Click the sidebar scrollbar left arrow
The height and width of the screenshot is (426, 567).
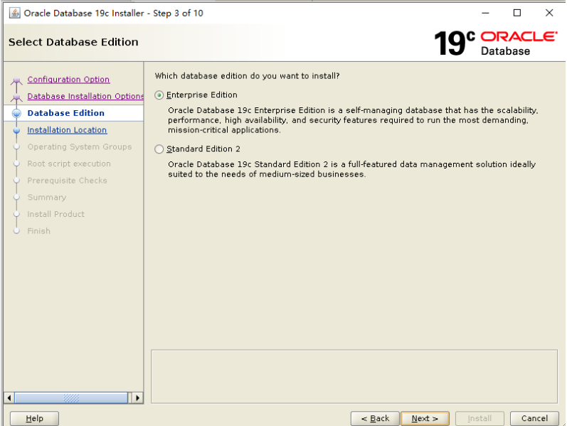click(x=9, y=398)
